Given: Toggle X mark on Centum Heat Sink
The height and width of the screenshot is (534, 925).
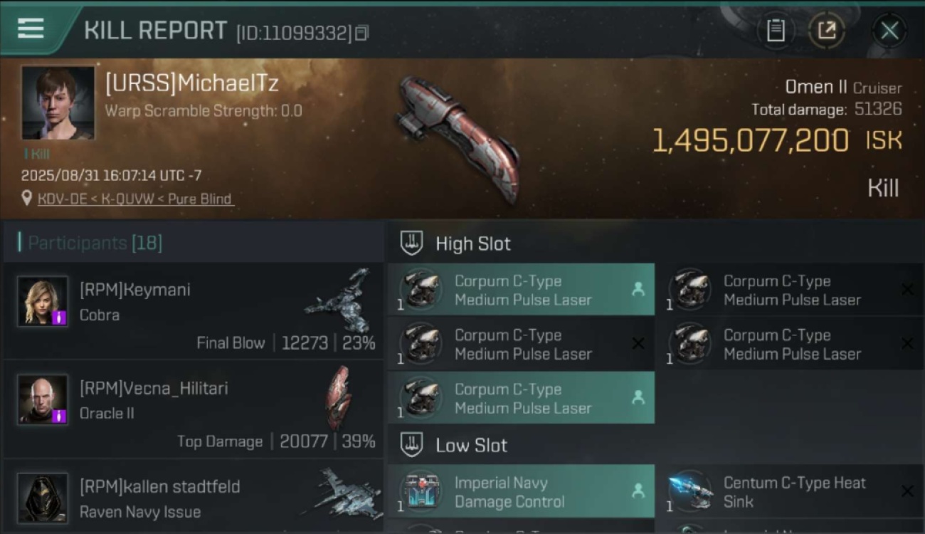Looking at the screenshot, I should (x=907, y=491).
